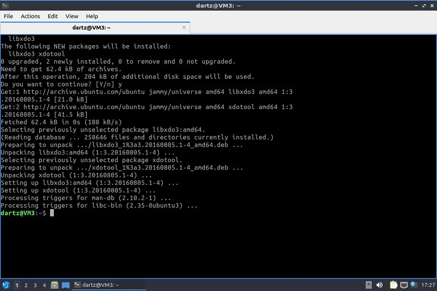
Task: Open the removable media eject tray icon
Action: pos(368,285)
